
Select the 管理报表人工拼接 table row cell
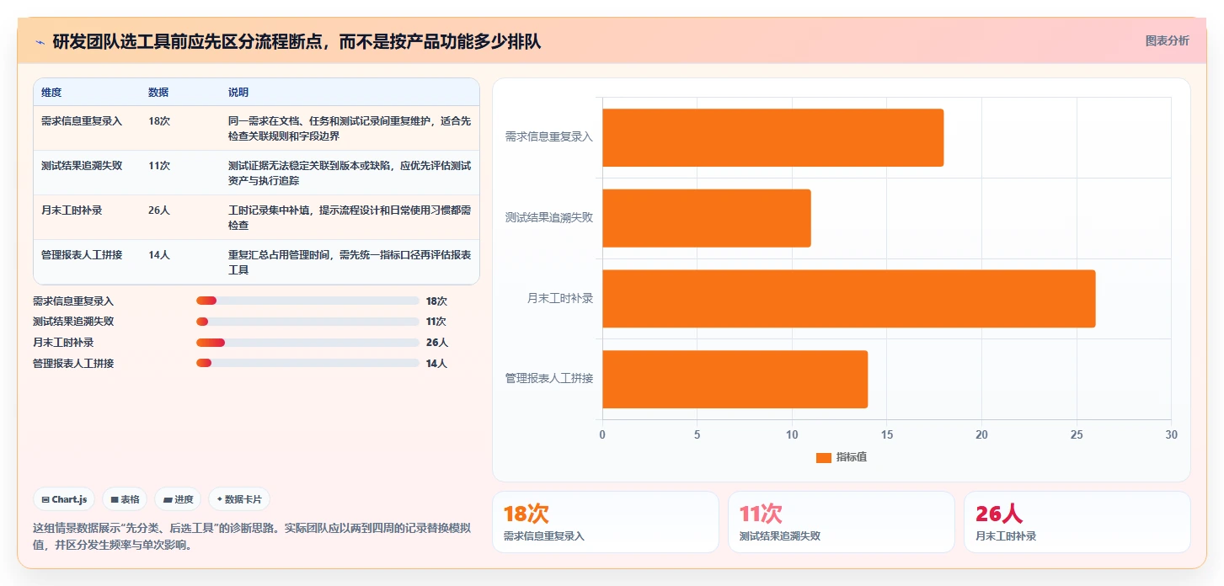coord(82,255)
